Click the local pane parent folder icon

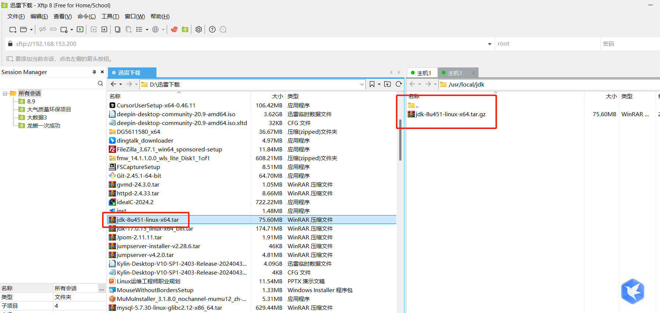[387, 84]
